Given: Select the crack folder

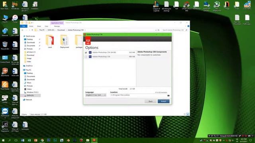Looking at the screenshot, I should tap(50, 41).
